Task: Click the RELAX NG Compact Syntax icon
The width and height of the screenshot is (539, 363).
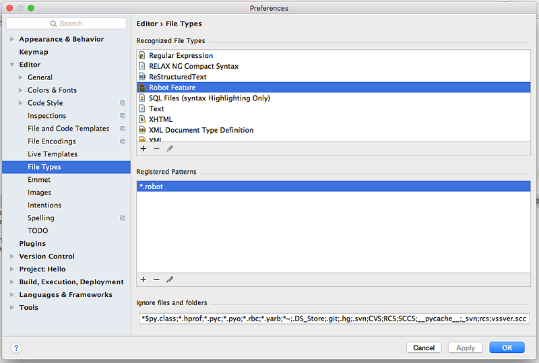Action: click(x=141, y=66)
